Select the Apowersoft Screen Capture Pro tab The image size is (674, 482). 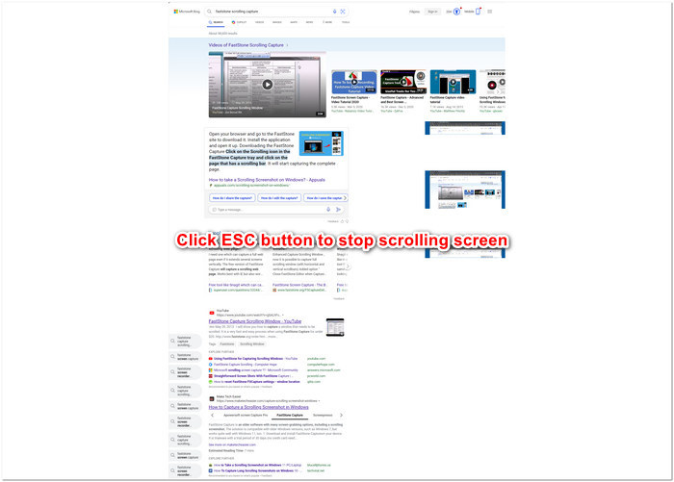pos(246,416)
